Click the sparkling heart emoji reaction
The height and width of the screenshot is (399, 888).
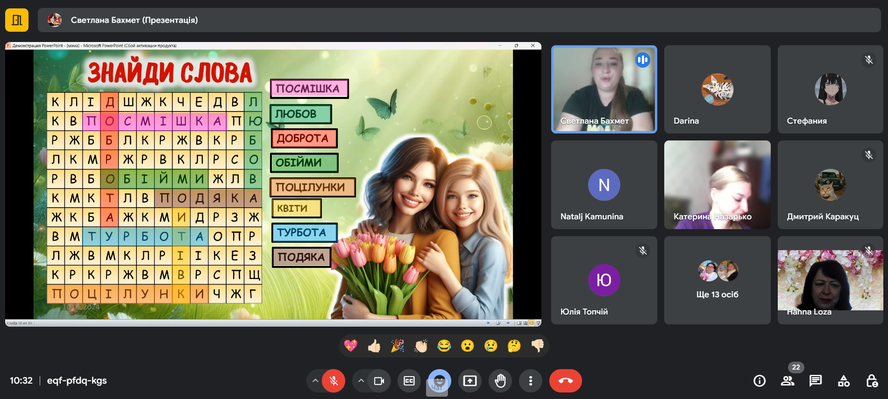point(350,346)
